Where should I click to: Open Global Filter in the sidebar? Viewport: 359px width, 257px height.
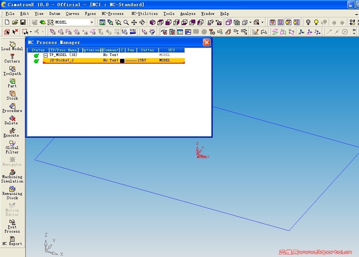click(x=12, y=147)
